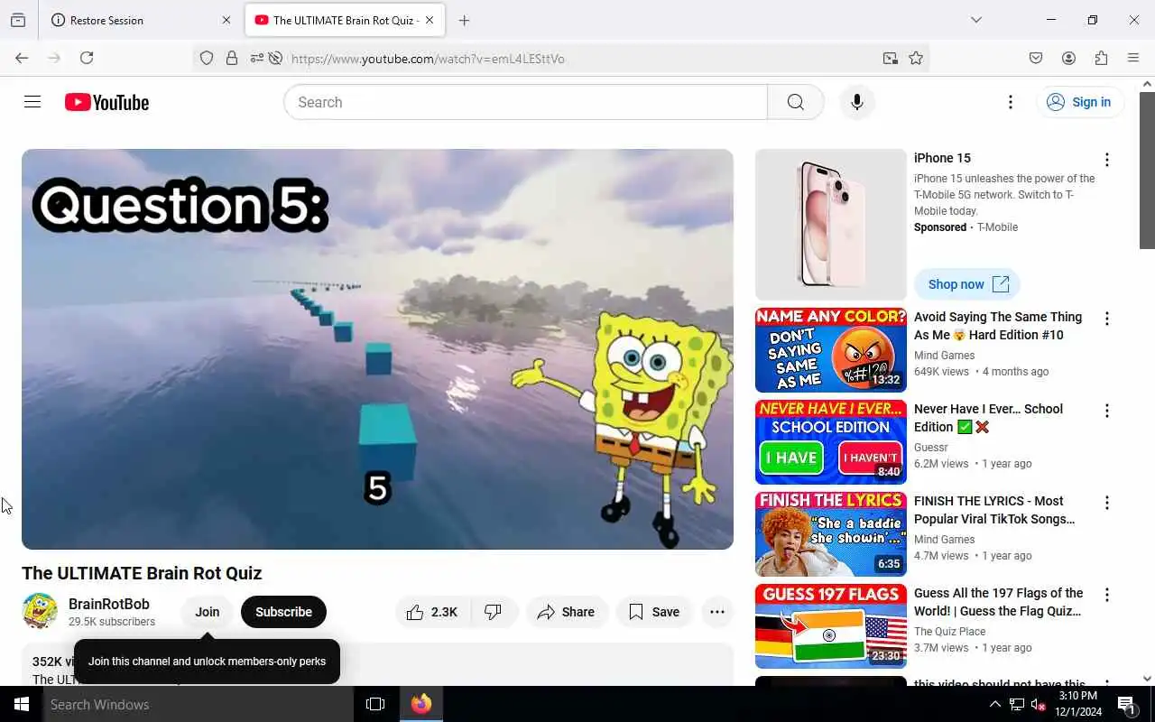Image resolution: width=1155 pixels, height=722 pixels.
Task: Click the search magnifier button
Action: pos(795,102)
